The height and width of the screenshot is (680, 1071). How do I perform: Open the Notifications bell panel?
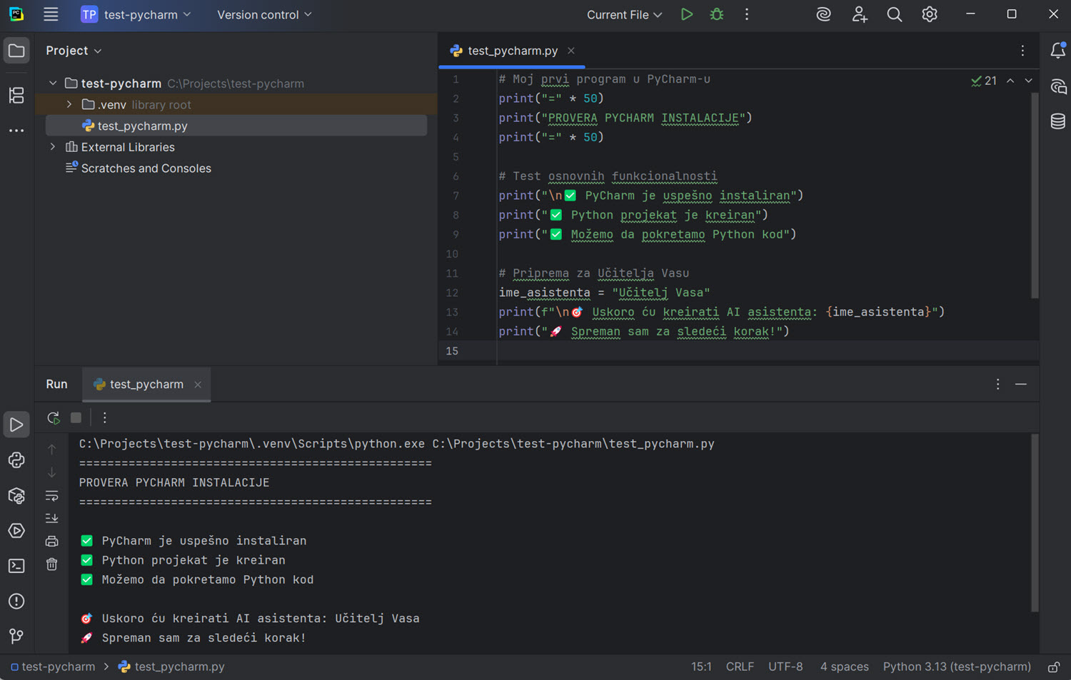click(1057, 51)
